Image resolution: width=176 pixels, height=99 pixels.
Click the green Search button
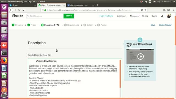(x=69, y=16)
